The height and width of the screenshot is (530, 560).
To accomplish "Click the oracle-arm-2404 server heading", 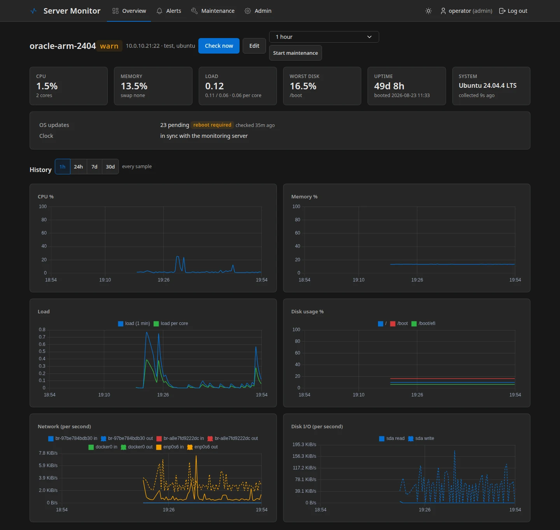I will 63,46.
